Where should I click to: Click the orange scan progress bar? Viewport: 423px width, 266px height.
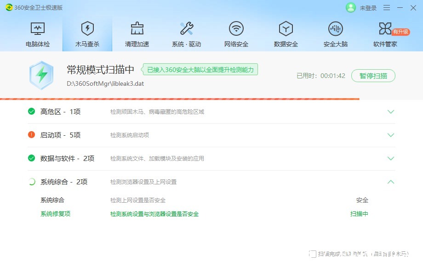(180, 99)
